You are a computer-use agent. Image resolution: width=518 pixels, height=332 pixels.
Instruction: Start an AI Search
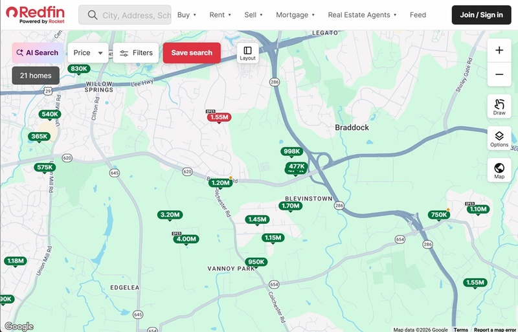(x=38, y=53)
